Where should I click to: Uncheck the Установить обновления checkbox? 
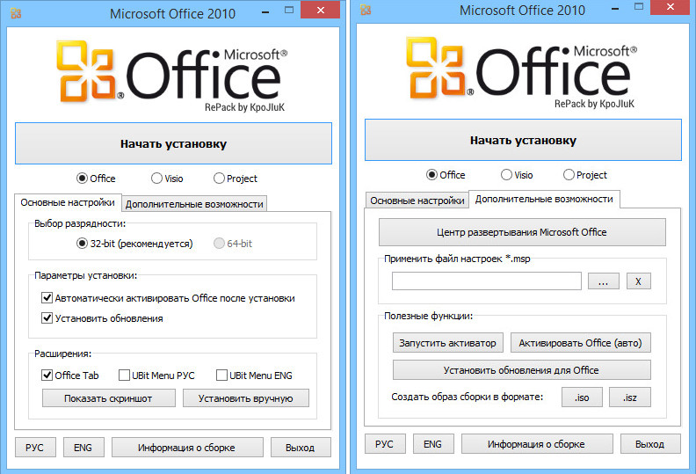[x=47, y=318]
